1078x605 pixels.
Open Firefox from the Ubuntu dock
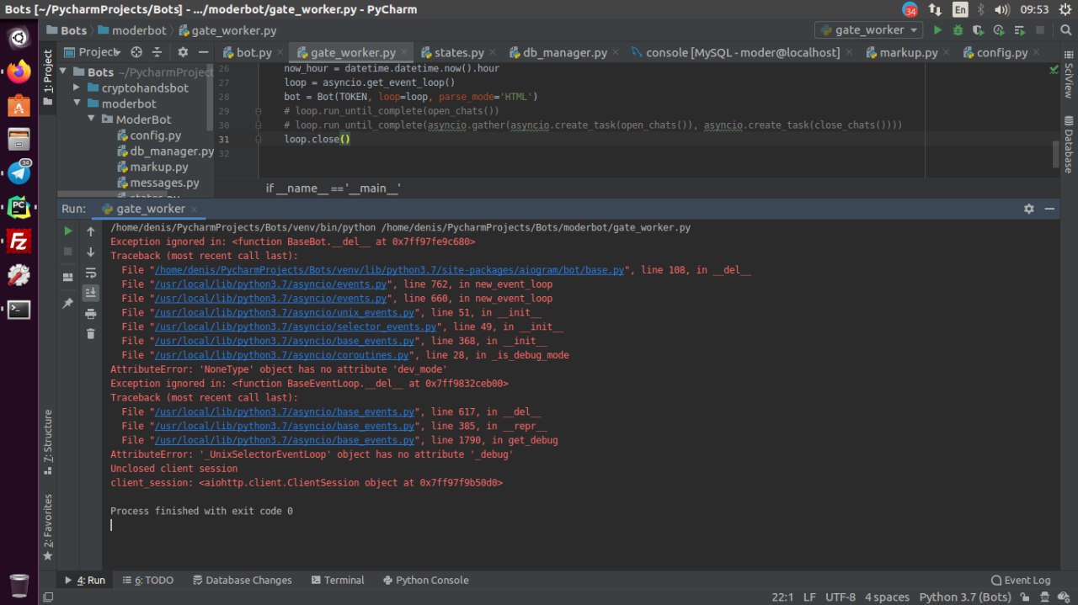pyautogui.click(x=19, y=72)
